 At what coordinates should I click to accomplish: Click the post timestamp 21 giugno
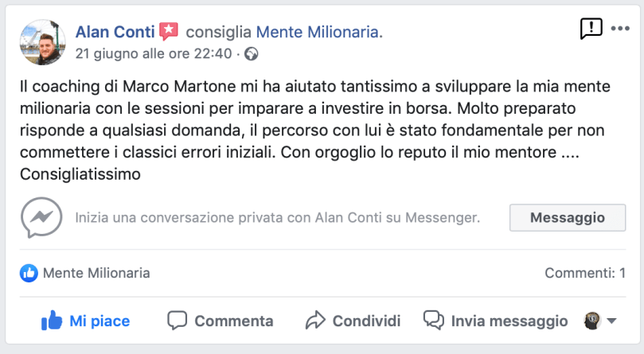(153, 54)
